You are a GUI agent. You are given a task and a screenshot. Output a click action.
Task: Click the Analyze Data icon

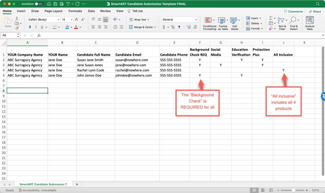309,24
